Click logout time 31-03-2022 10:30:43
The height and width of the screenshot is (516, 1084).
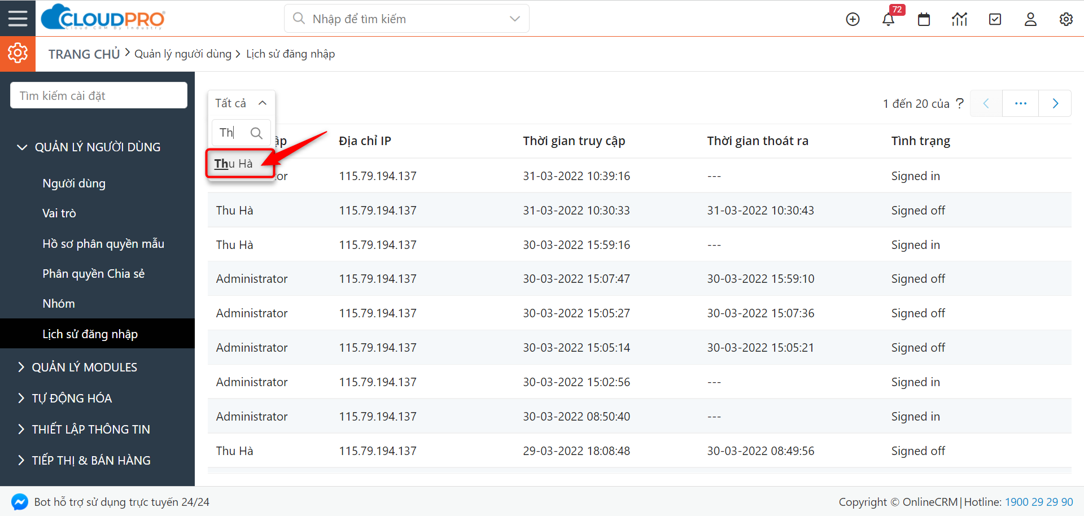click(760, 211)
